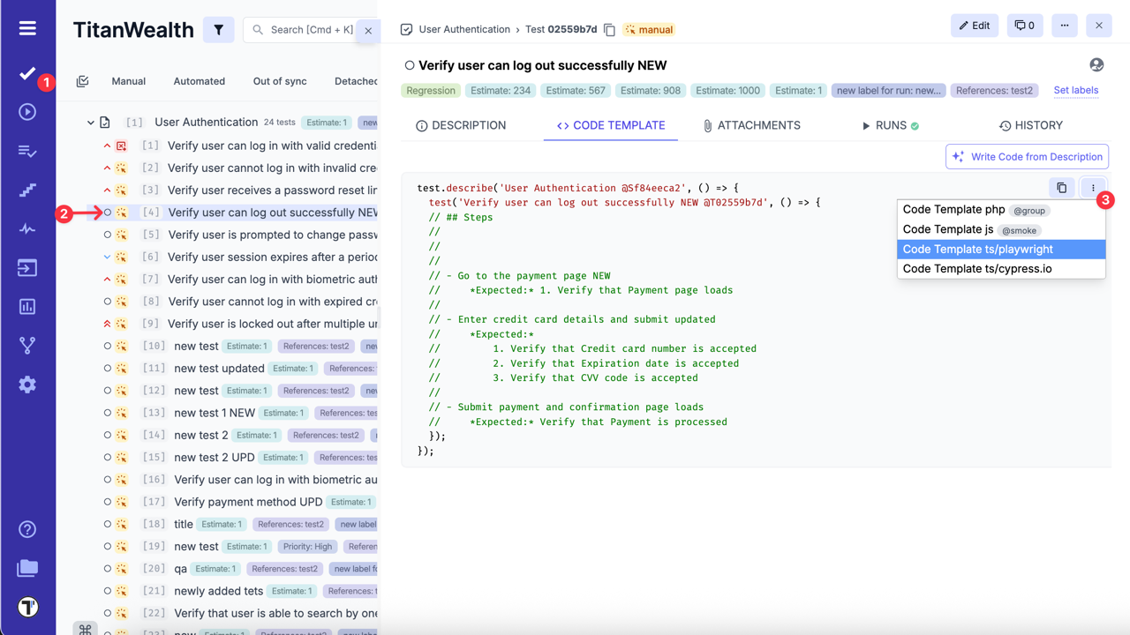Viewport: 1130px width, 635px height.
Task: Open the Settings gear sidebar icon
Action: [x=27, y=385]
